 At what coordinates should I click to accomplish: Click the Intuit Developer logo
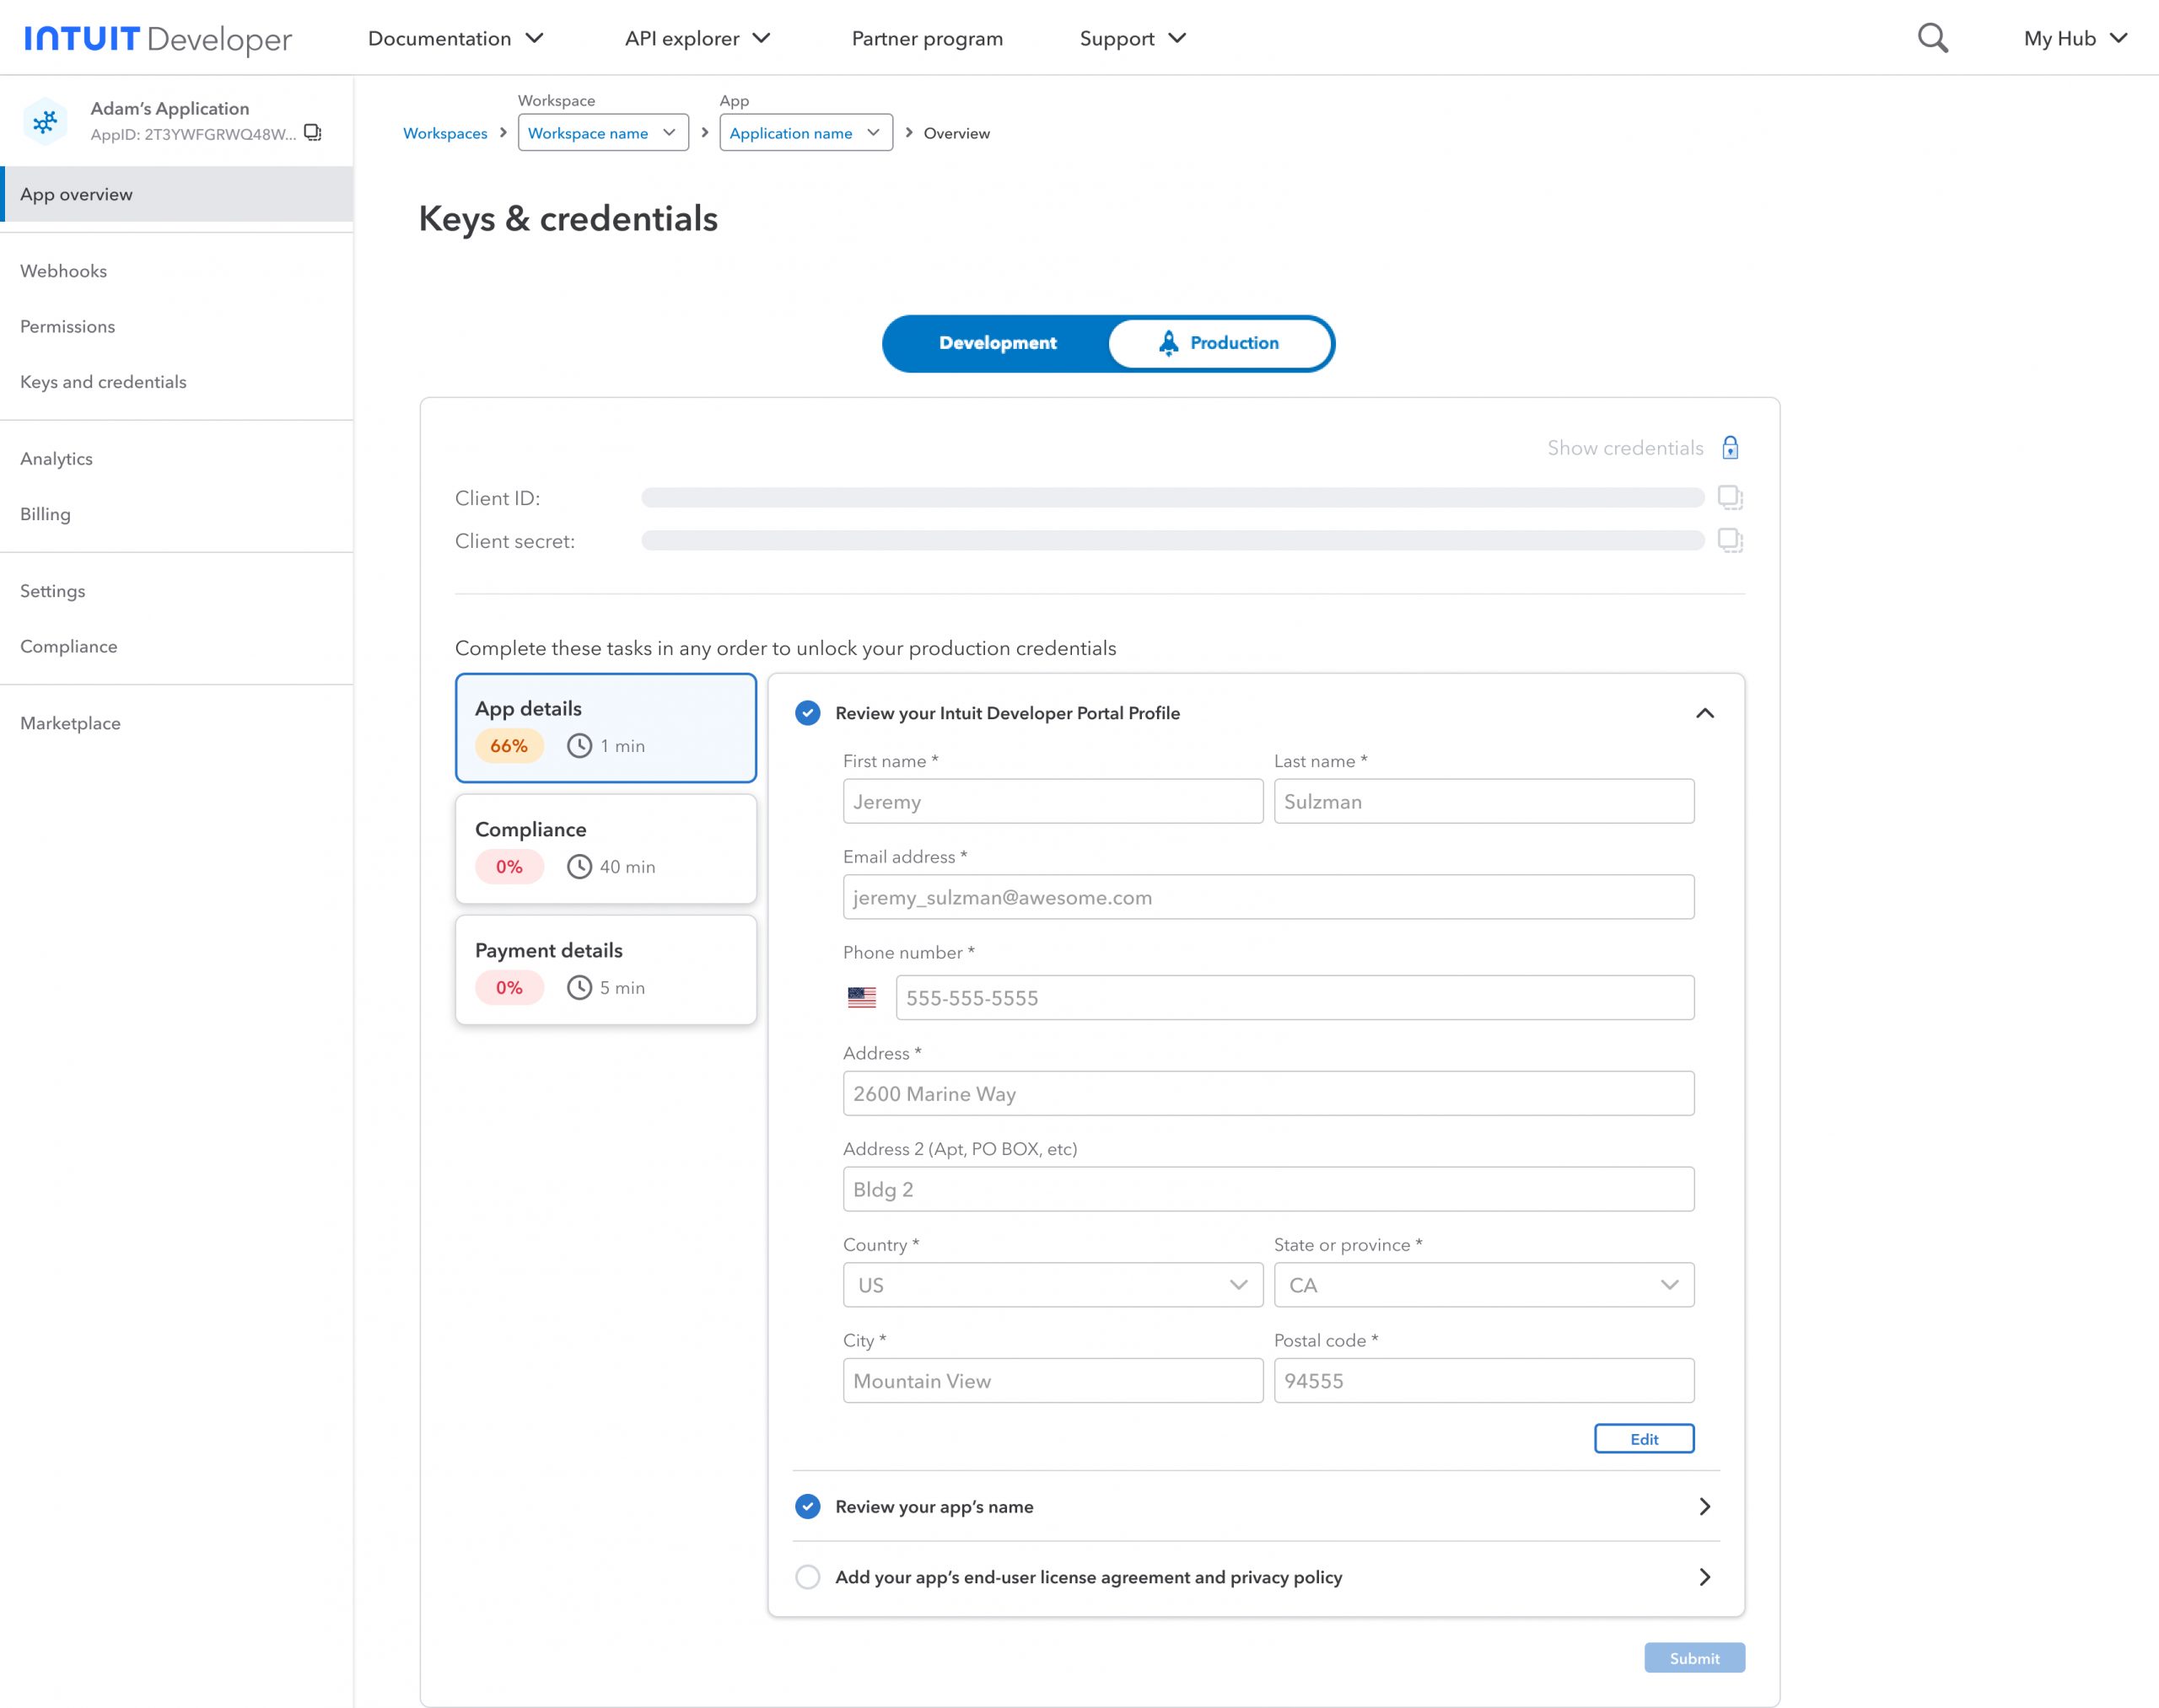[158, 38]
